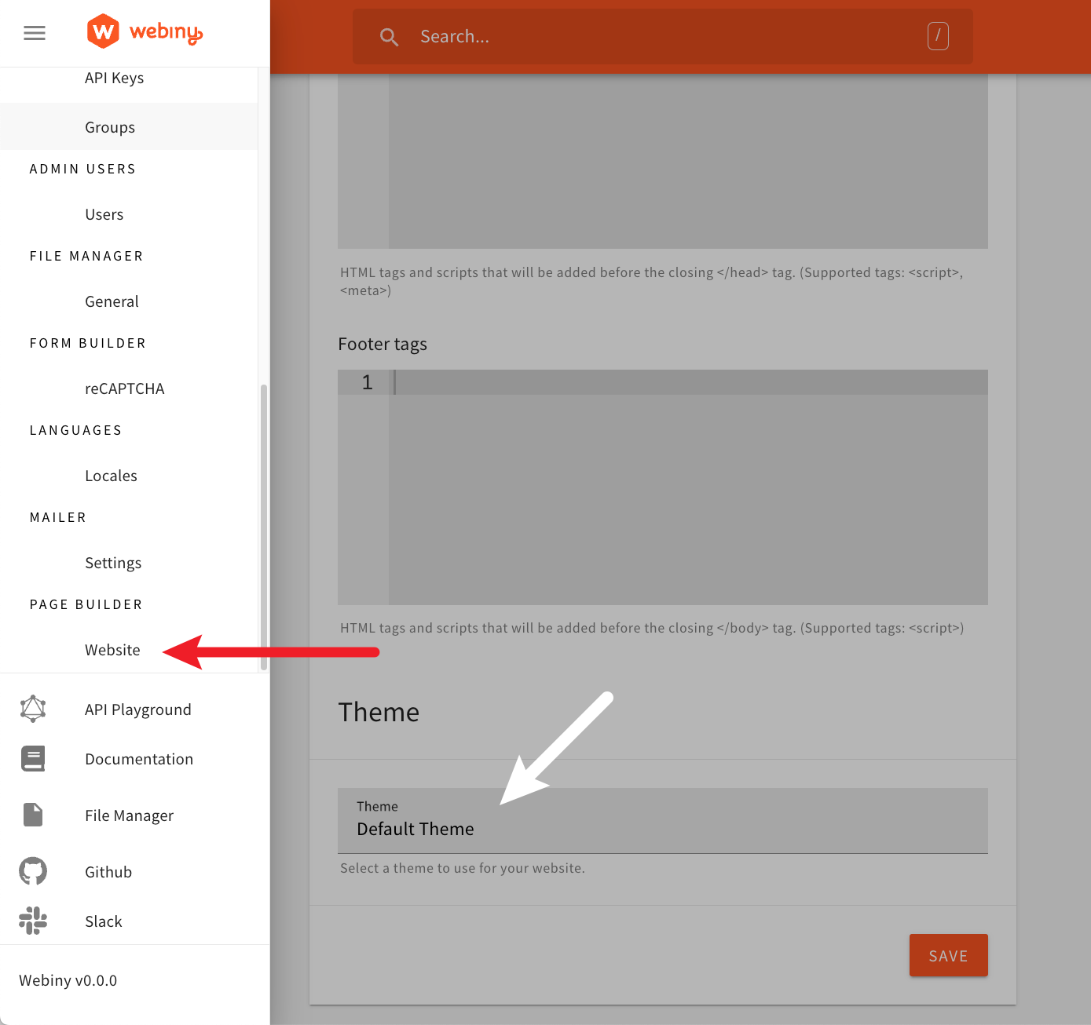Click the slash shortcut indicator in search bar
The image size is (1091, 1025).
[938, 35]
